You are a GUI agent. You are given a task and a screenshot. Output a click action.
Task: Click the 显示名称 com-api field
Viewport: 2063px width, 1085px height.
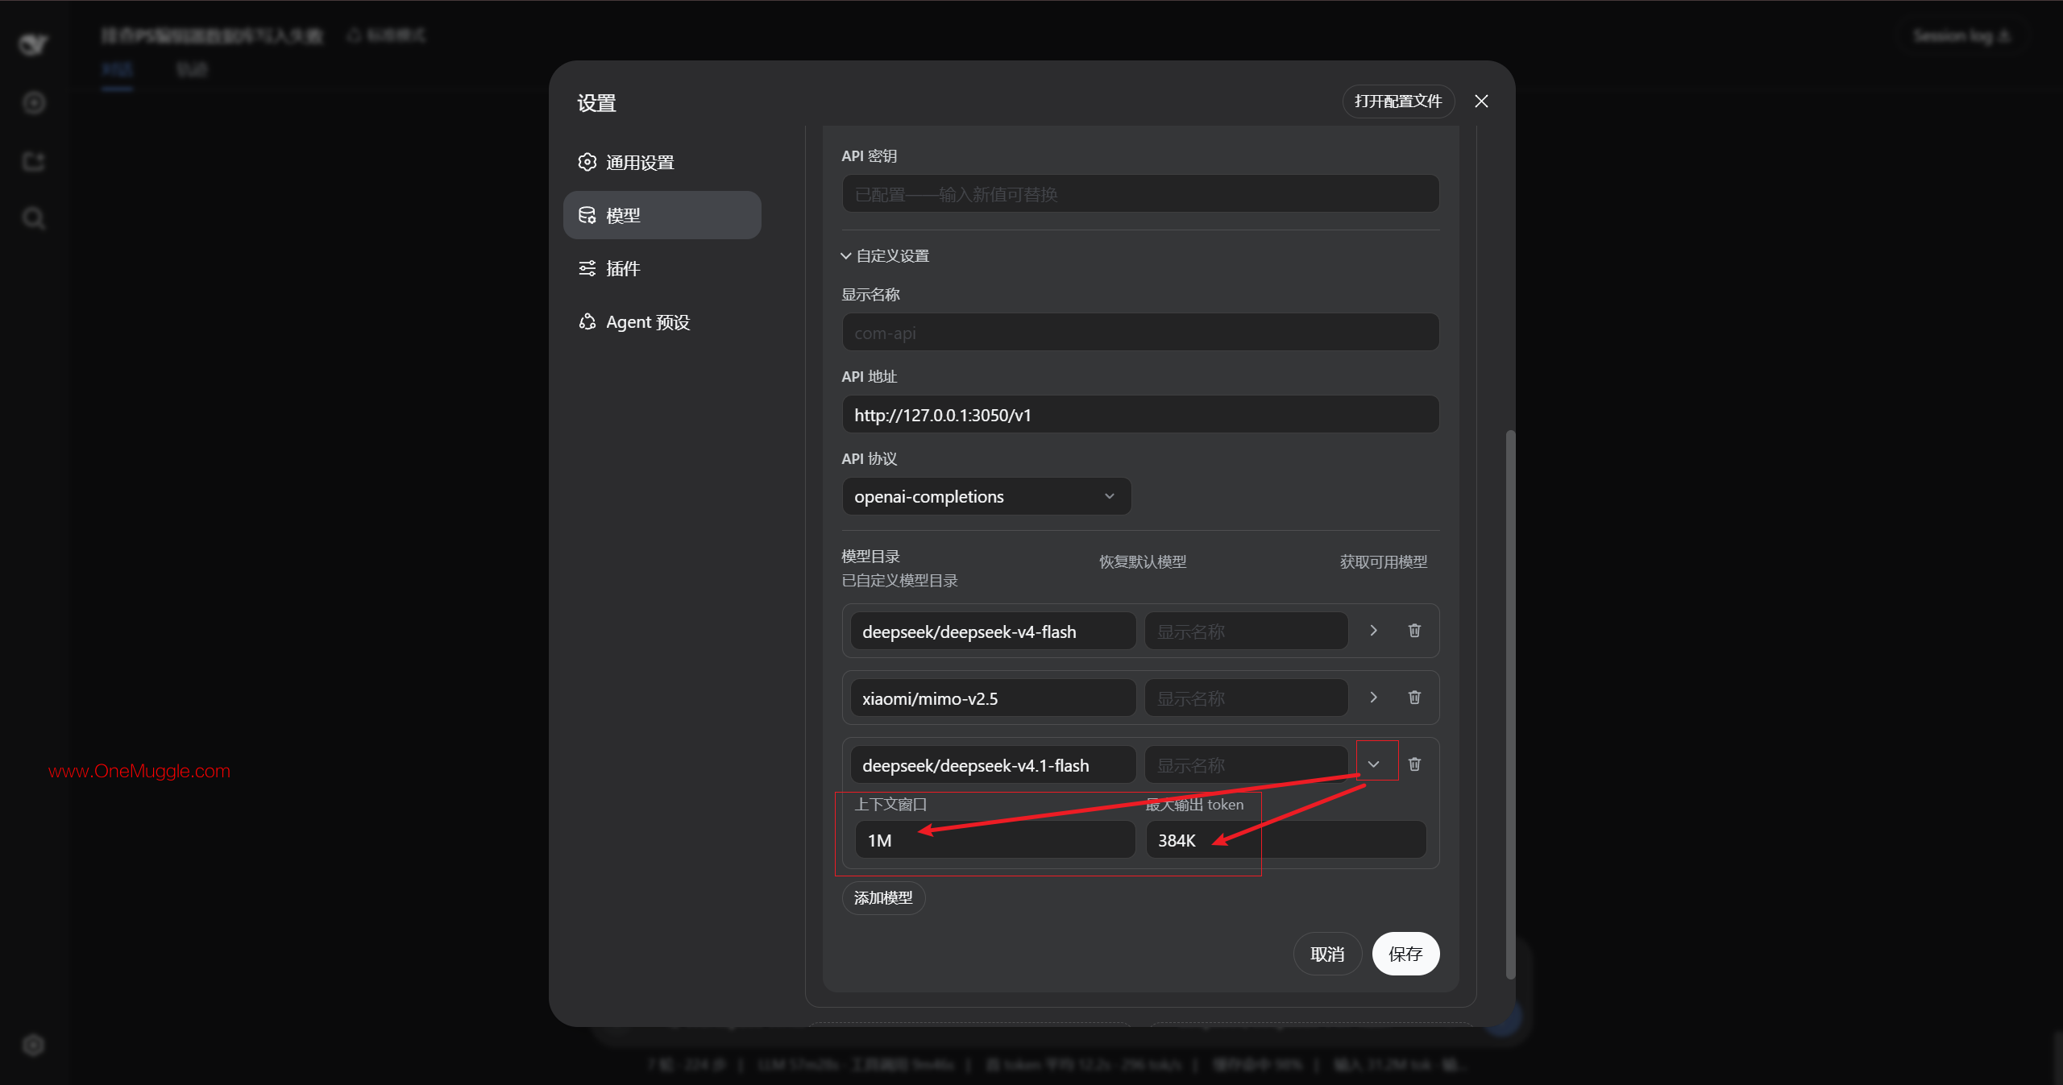[x=1140, y=333]
